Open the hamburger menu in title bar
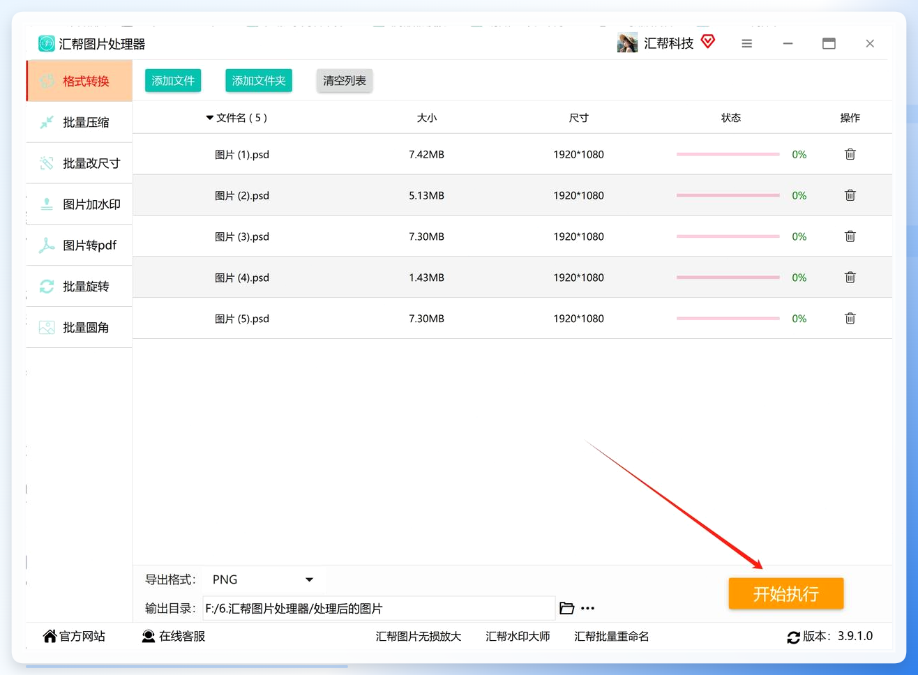The image size is (918, 675). point(746,43)
